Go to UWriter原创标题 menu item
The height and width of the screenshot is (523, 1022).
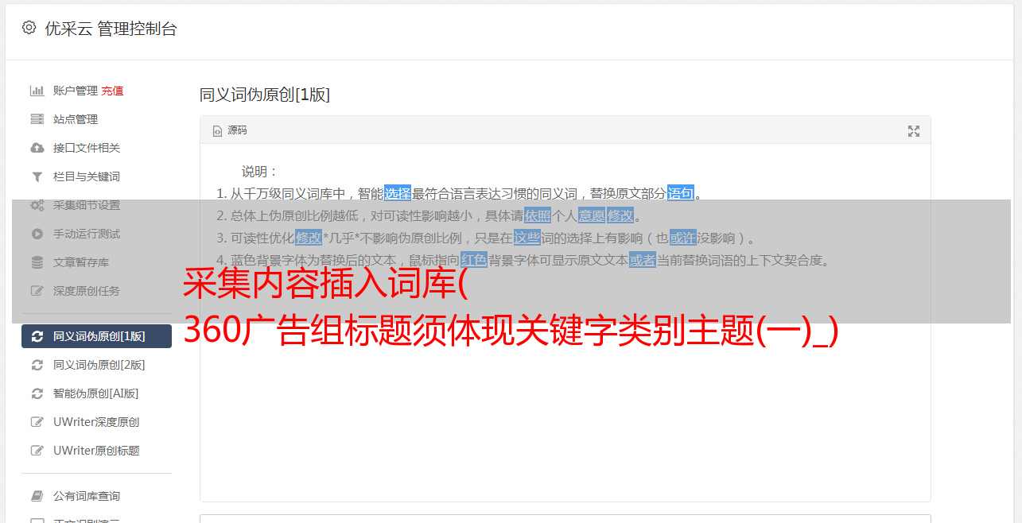[x=96, y=451]
